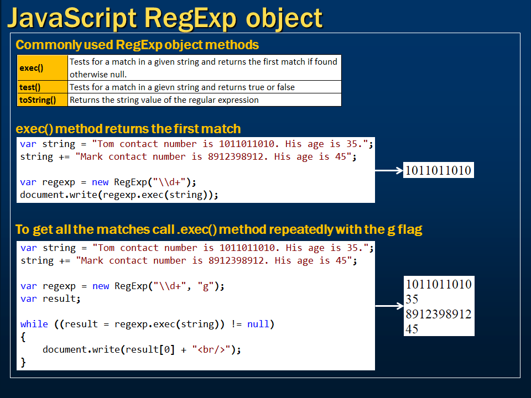
Task: Click the '35' line in the output box
Action: tap(412, 299)
